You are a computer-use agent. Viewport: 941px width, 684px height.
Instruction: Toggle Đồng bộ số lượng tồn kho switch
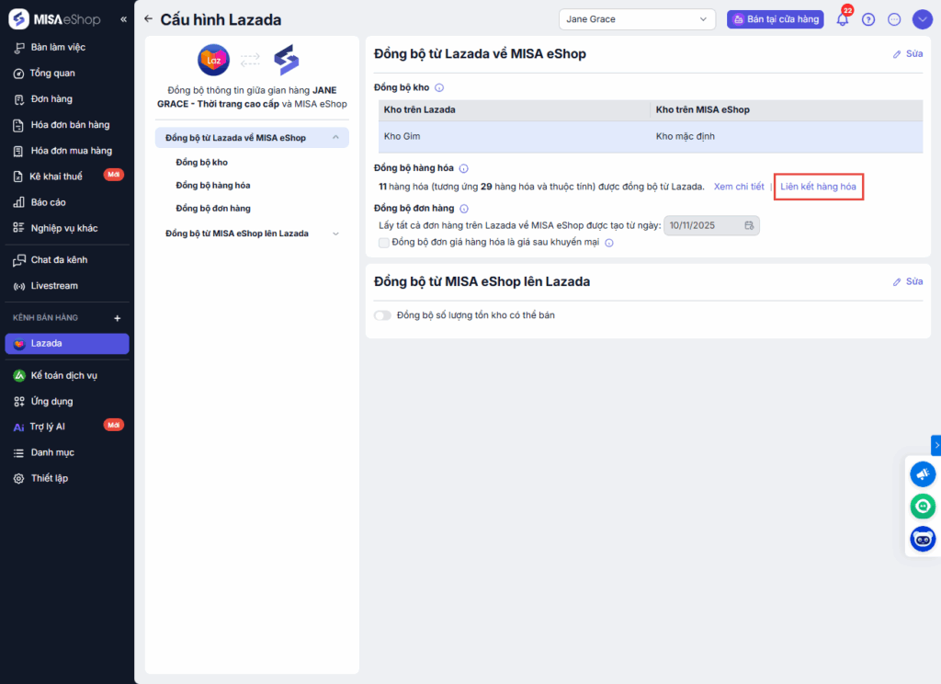[x=382, y=316]
